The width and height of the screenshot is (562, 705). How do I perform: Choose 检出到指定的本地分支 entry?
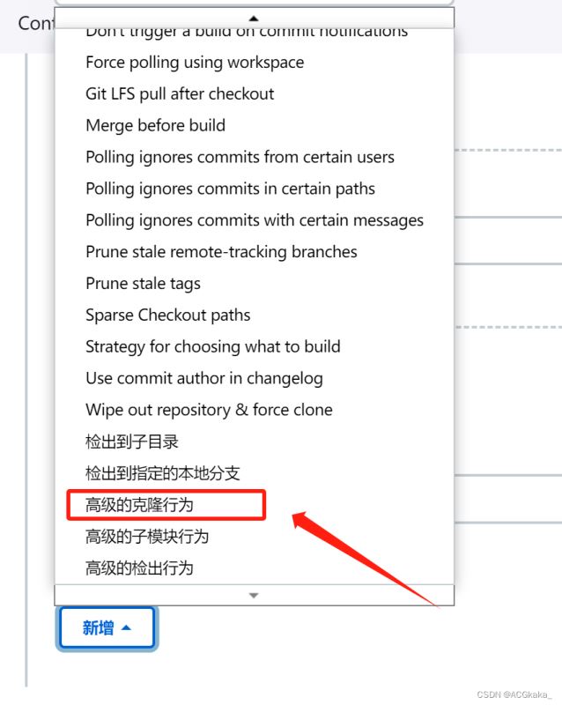(x=254, y=473)
